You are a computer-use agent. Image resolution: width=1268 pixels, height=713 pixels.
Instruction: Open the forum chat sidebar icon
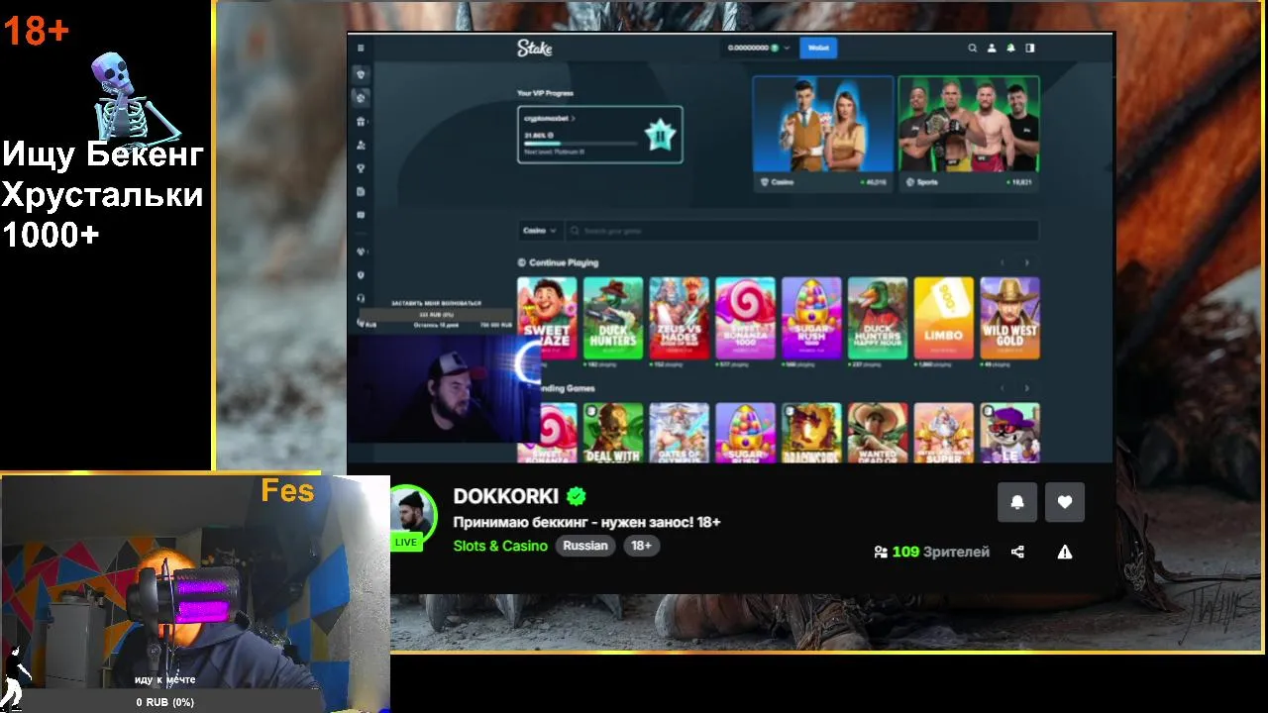361,215
